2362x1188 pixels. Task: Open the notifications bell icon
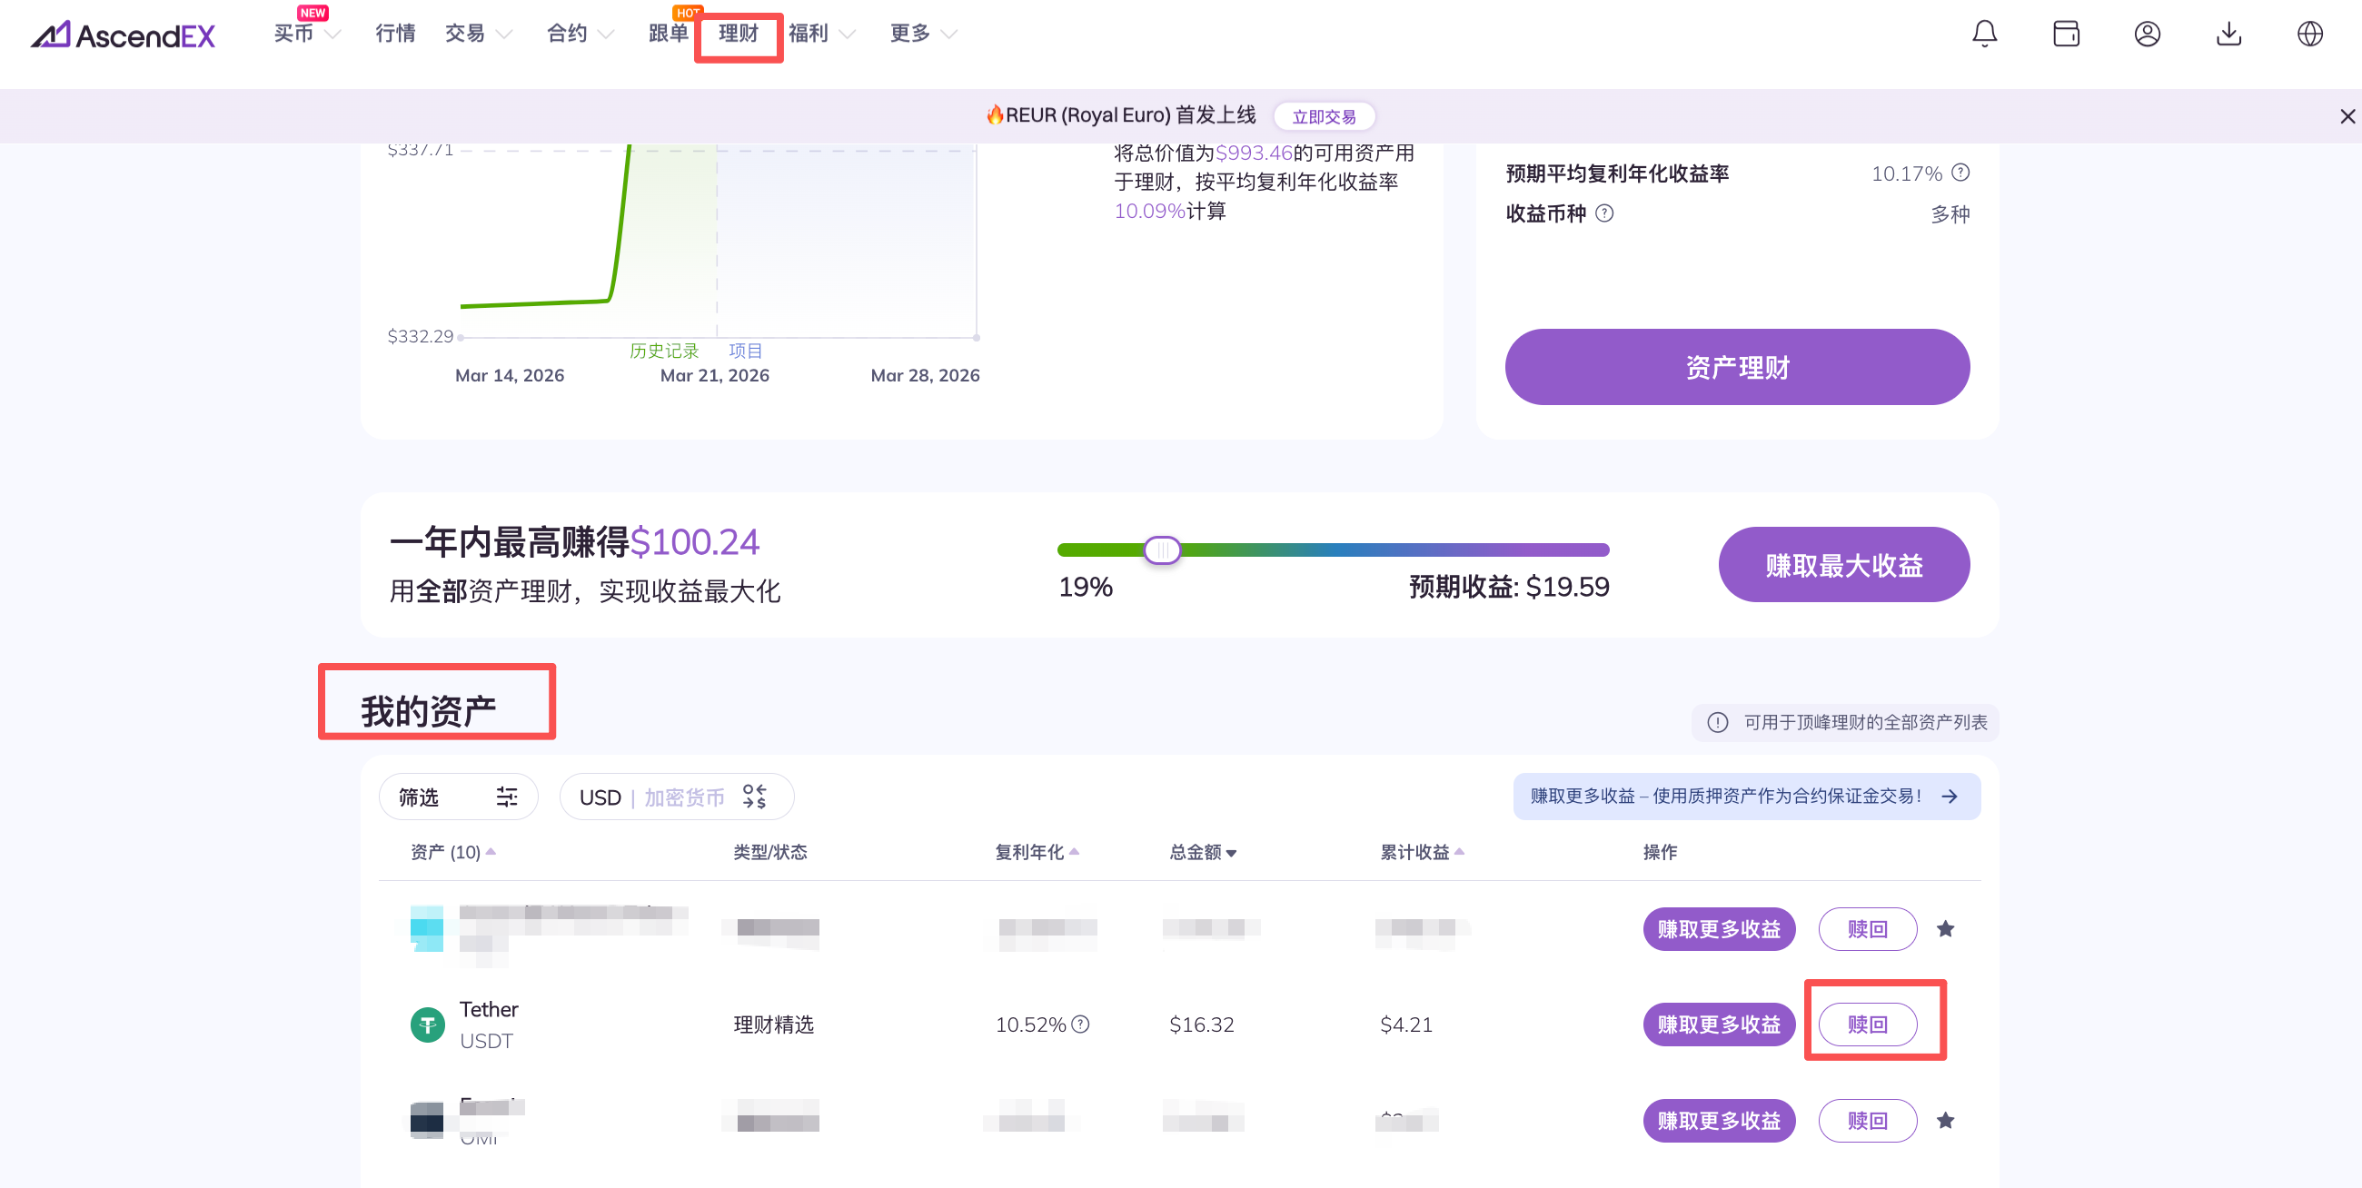coord(1984,34)
